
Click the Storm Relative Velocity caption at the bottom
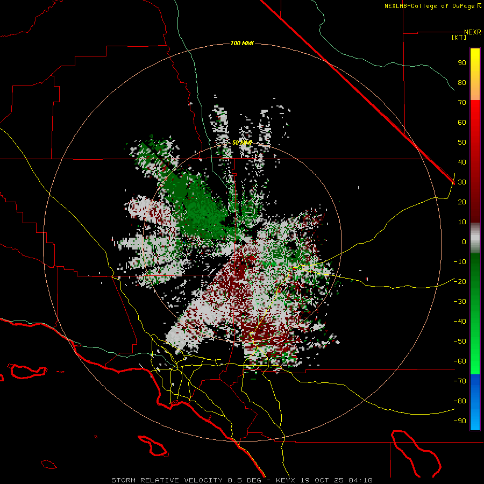pos(242,480)
